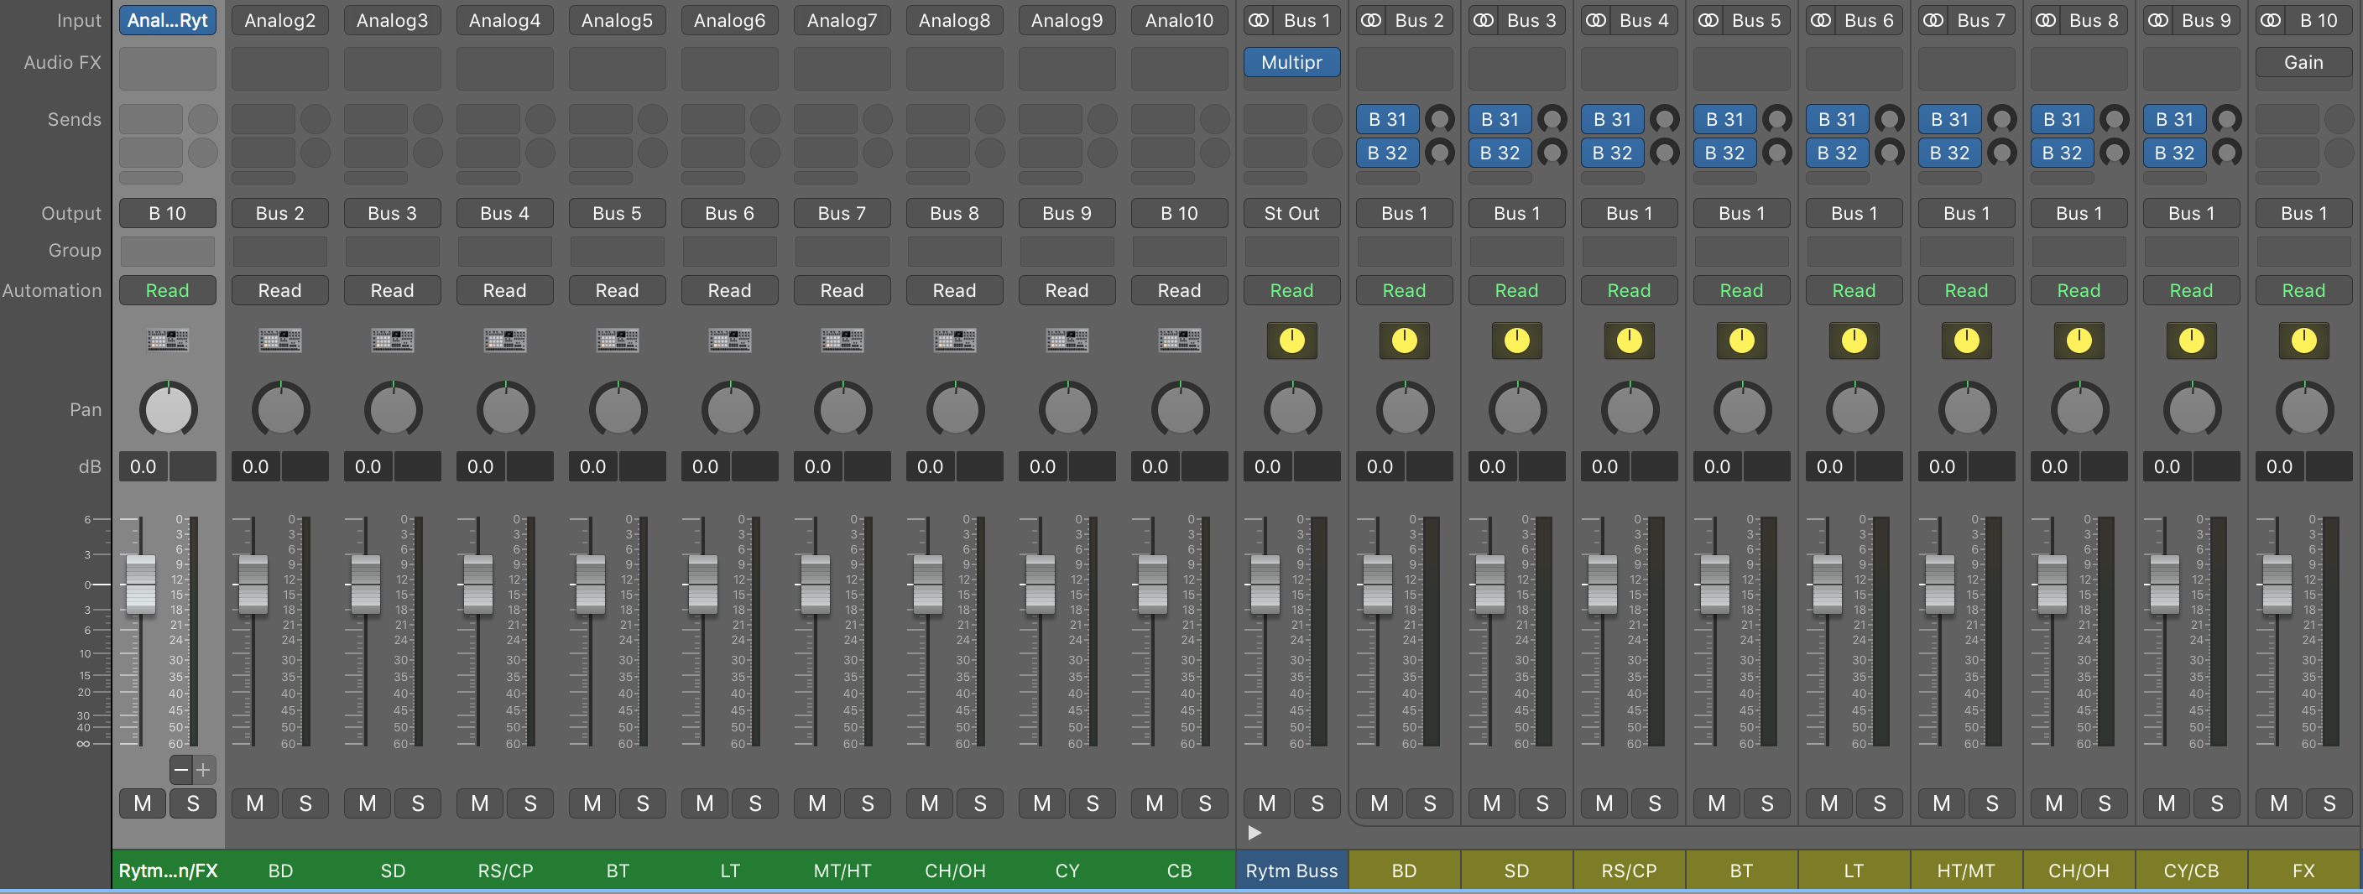Click the yellow knob icon on FX strip
The image size is (2363, 894).
pyautogui.click(x=2303, y=341)
